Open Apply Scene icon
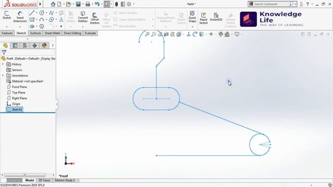Image resolution: width=333 pixels, height=187 pixels. coord(227,34)
